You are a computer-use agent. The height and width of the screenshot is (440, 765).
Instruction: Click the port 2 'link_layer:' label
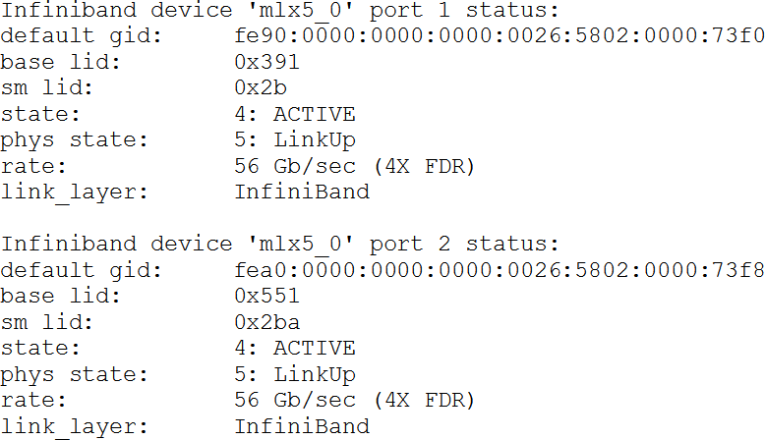(x=74, y=426)
